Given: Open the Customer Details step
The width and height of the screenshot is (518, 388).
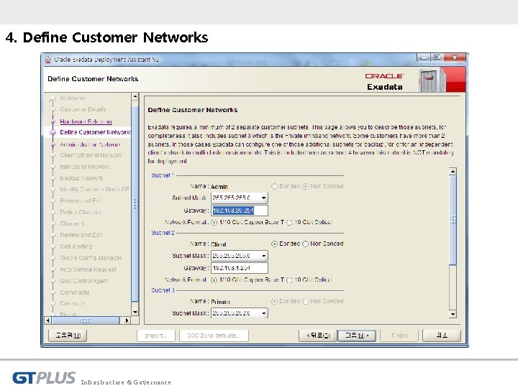Looking at the screenshot, I should [x=83, y=109].
